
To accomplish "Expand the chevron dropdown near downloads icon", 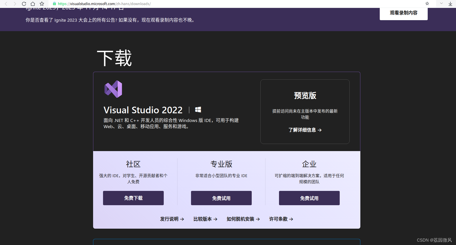I will point(441,3).
